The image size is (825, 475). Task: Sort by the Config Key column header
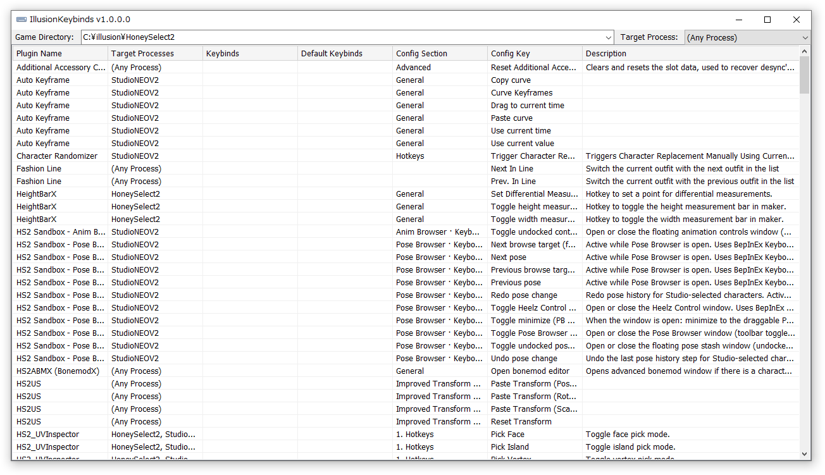click(535, 54)
